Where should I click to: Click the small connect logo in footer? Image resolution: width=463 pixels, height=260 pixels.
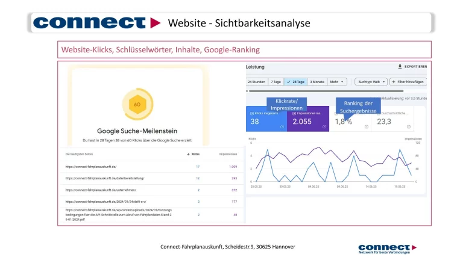tap(388, 249)
